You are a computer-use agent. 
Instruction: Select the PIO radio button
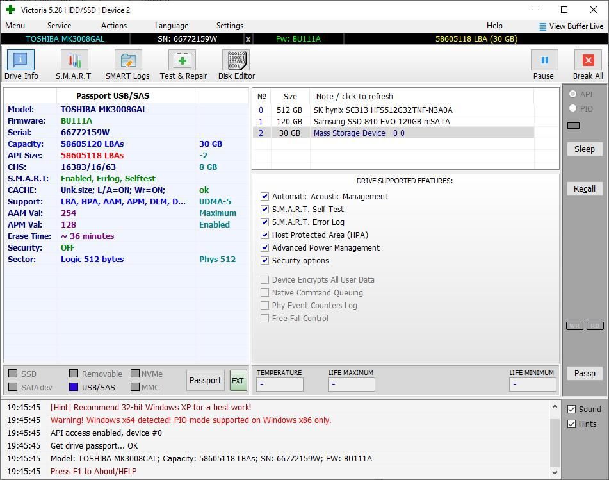[572, 108]
